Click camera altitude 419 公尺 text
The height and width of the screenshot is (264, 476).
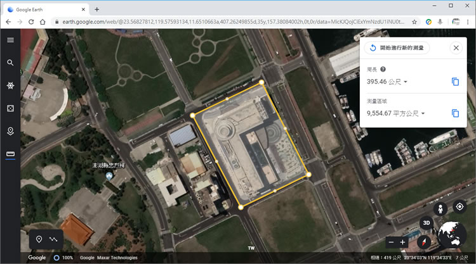click(x=385, y=258)
